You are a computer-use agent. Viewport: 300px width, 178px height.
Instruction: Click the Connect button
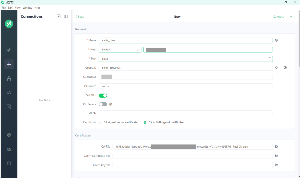pyautogui.click(x=278, y=17)
